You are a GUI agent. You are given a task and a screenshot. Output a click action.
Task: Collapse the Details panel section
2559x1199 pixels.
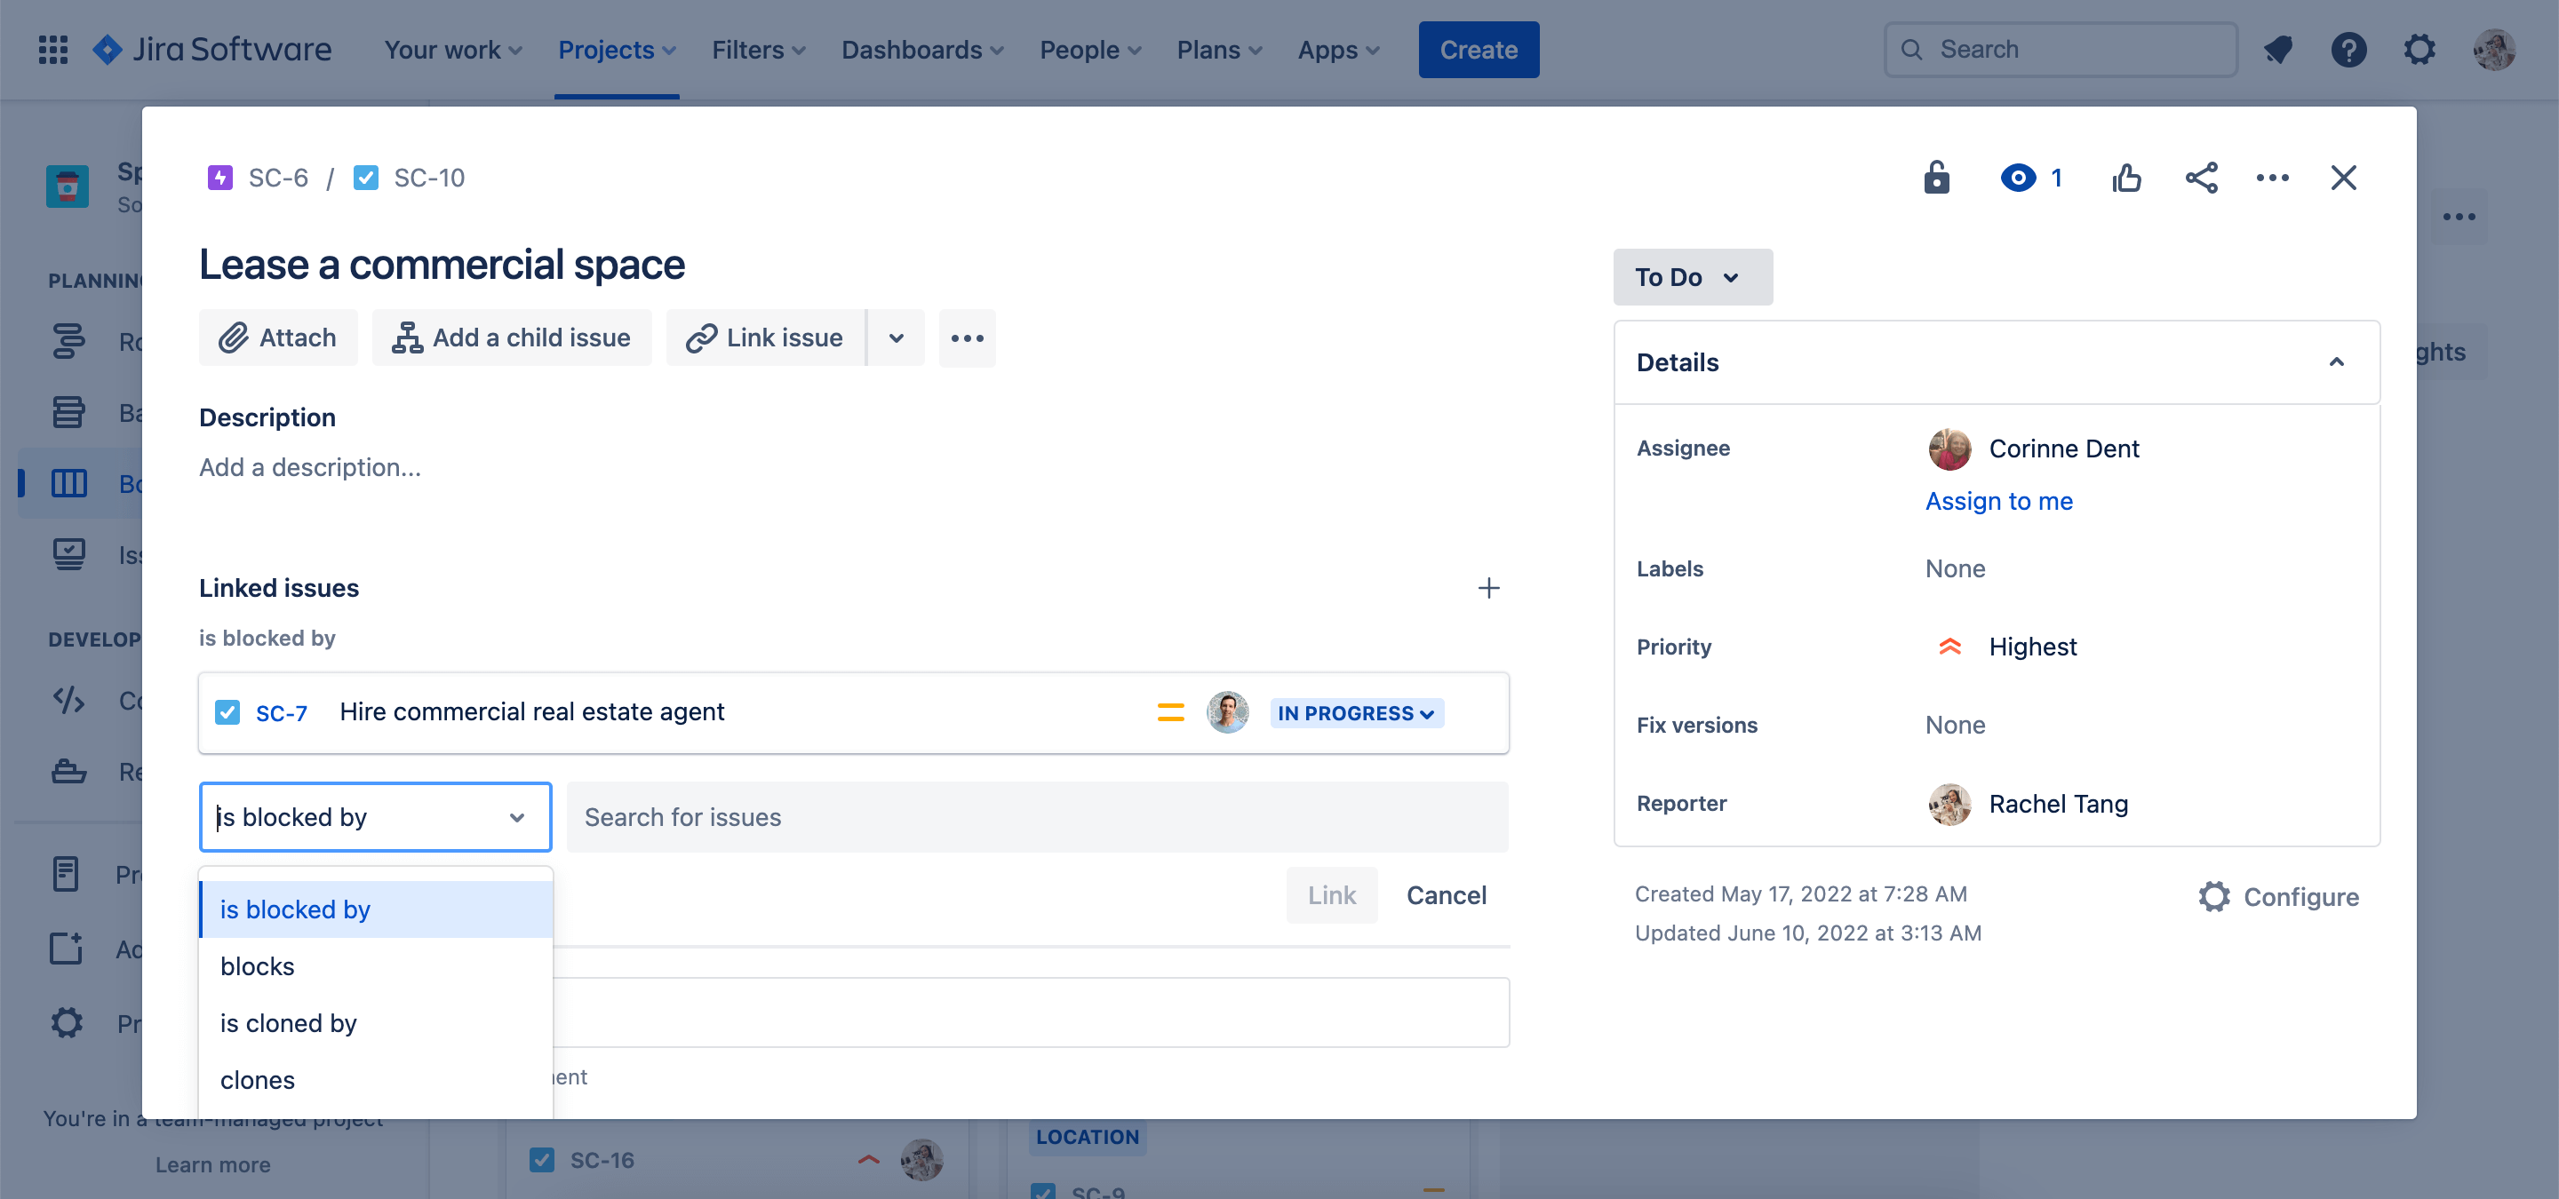2335,361
